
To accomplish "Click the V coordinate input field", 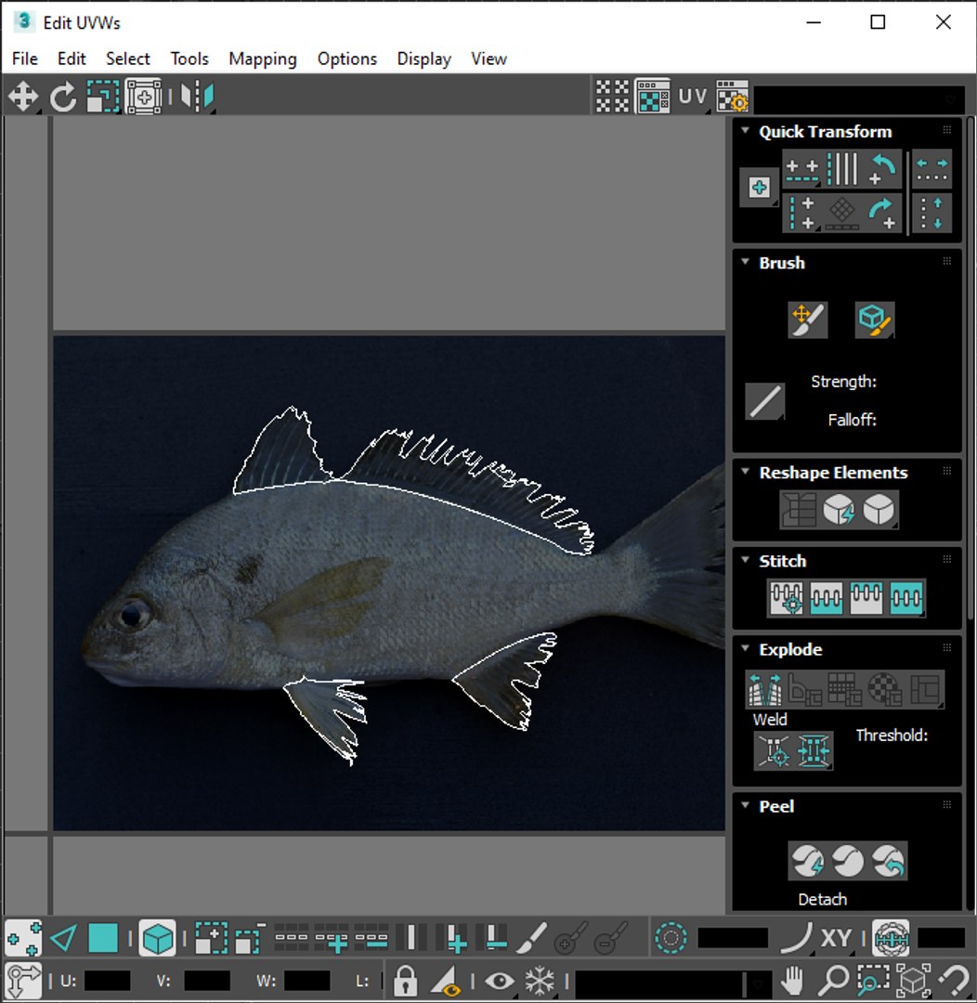I will (x=207, y=981).
